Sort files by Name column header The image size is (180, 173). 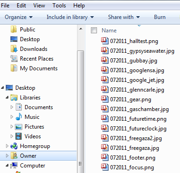109,31
